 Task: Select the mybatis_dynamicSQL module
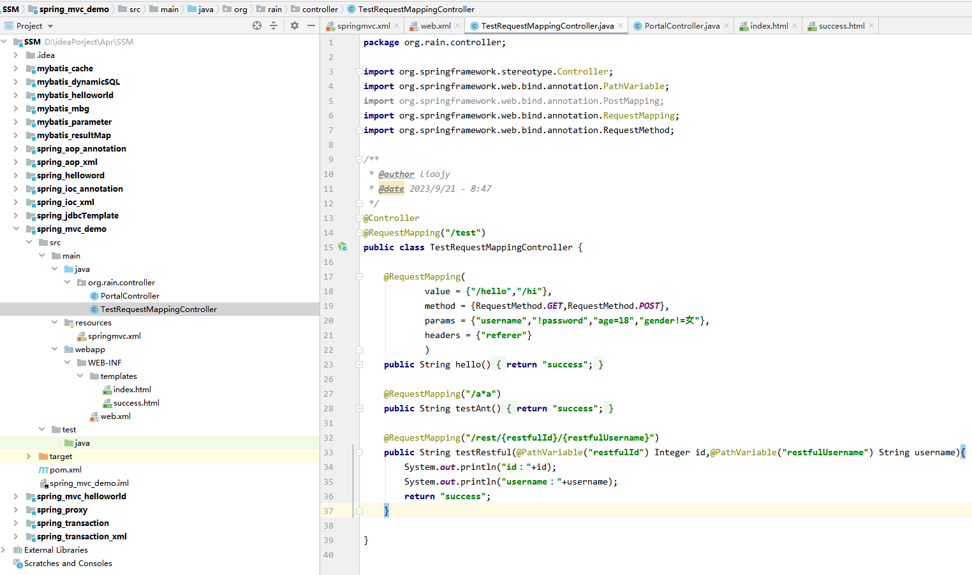pos(78,82)
